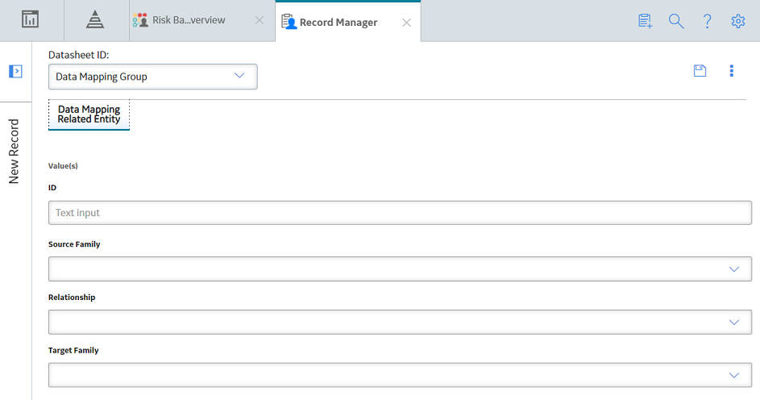Screen dimensions: 760x400
Task: Open the three-dot more options menu
Action: pos(732,71)
